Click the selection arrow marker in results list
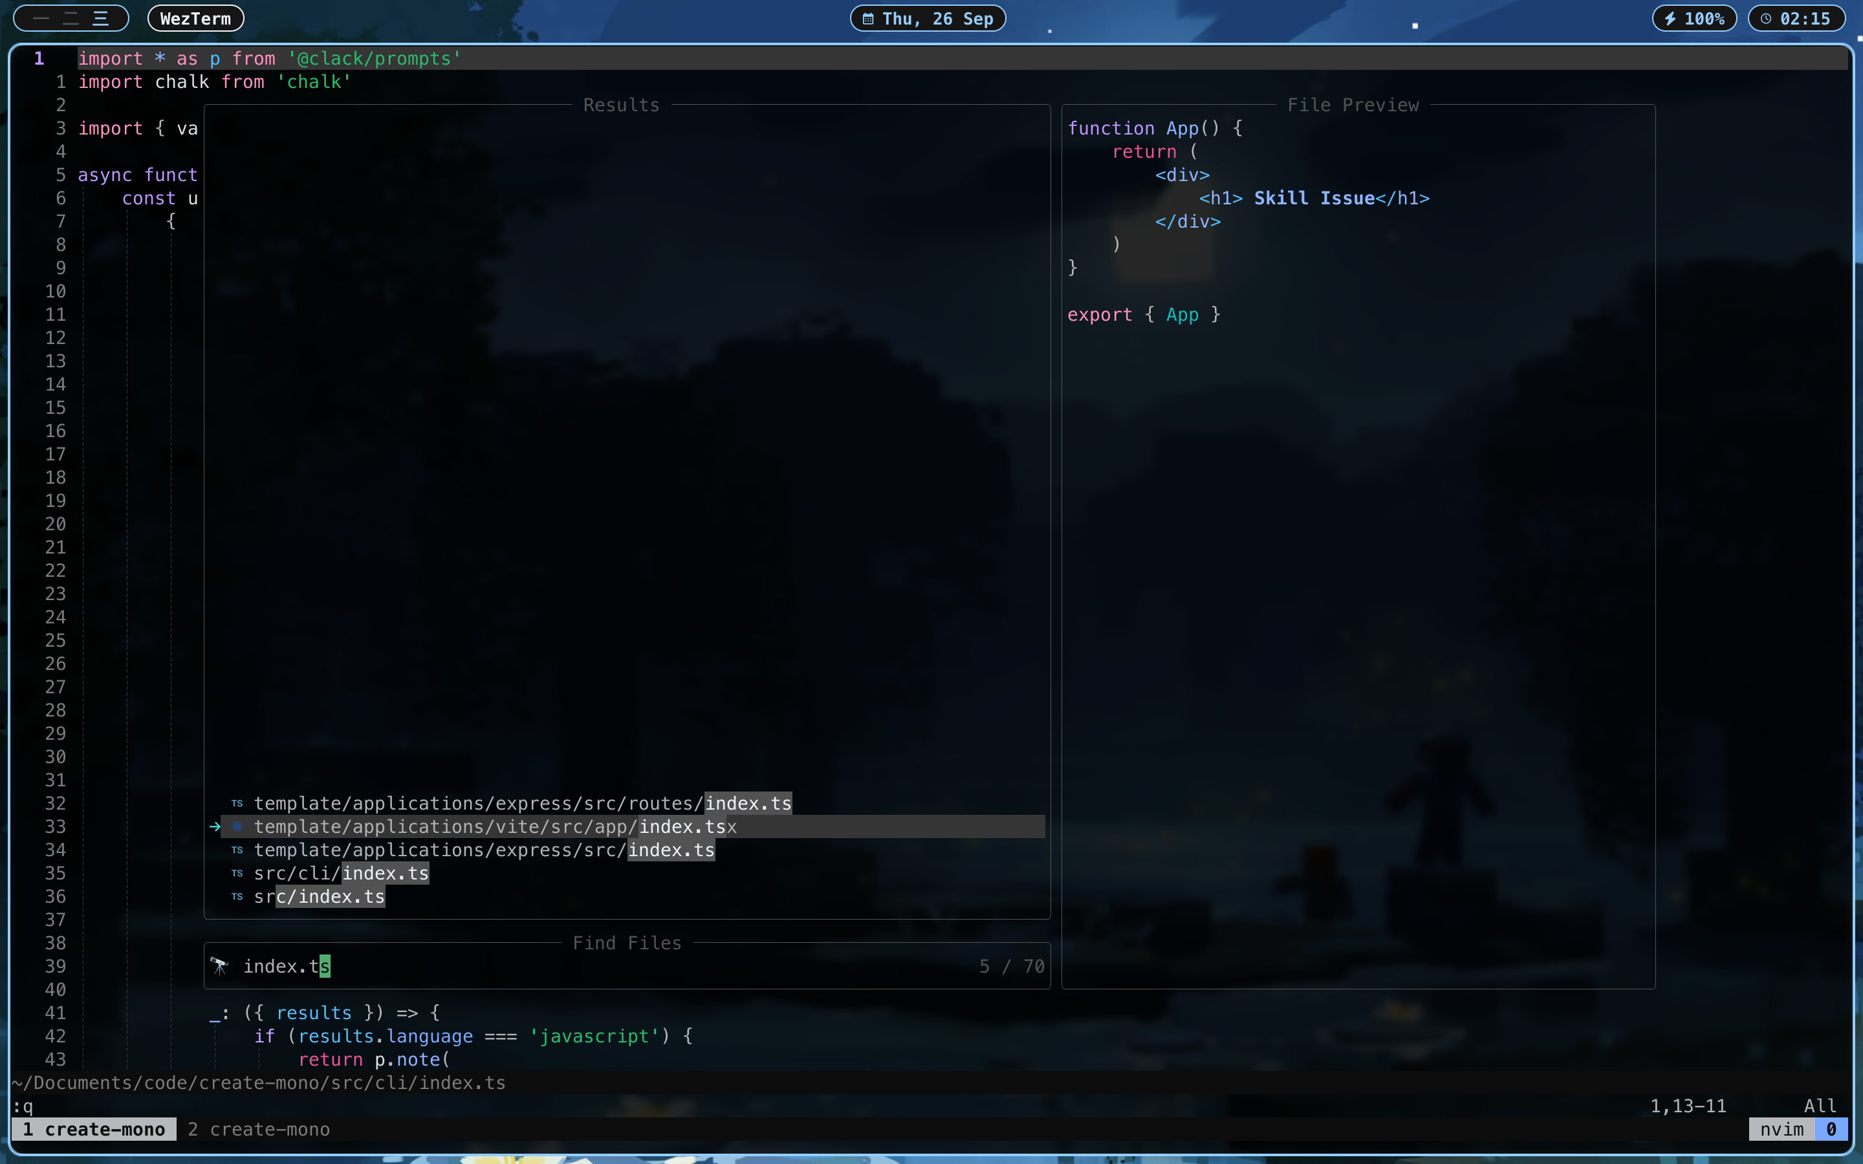Viewport: 1863px width, 1164px height. pyautogui.click(x=215, y=826)
